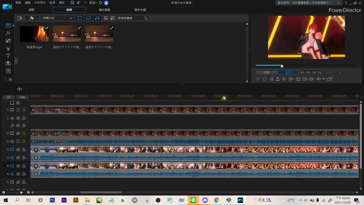Click the undo arrow icon

pyautogui.click(x=79, y=3)
